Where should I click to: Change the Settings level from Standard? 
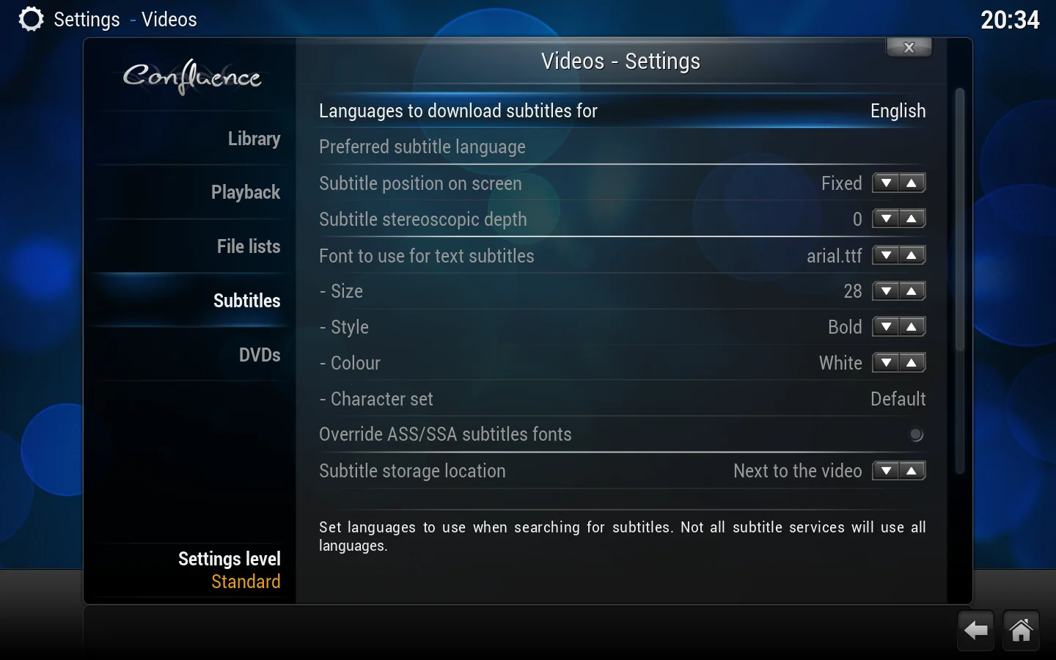tap(229, 570)
